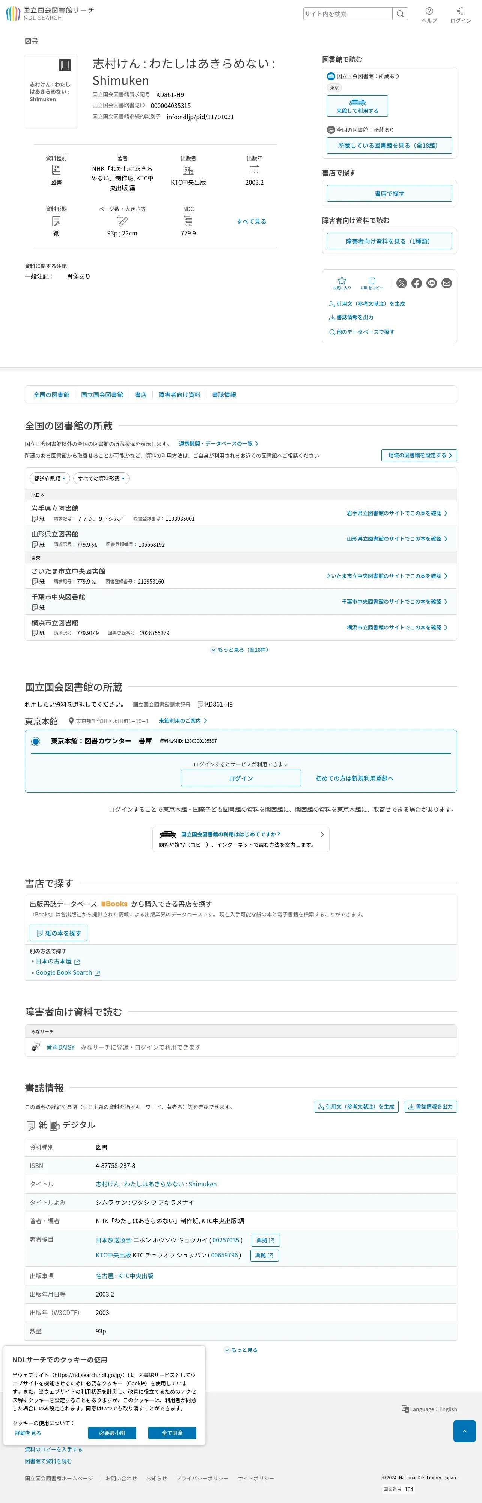Click the Language: English switcher
Viewport: 482px width, 1503px height.
click(429, 1409)
